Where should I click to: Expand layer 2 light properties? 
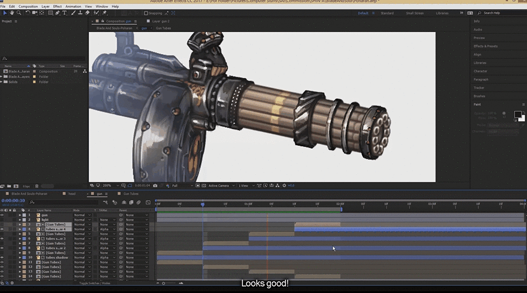20,220
